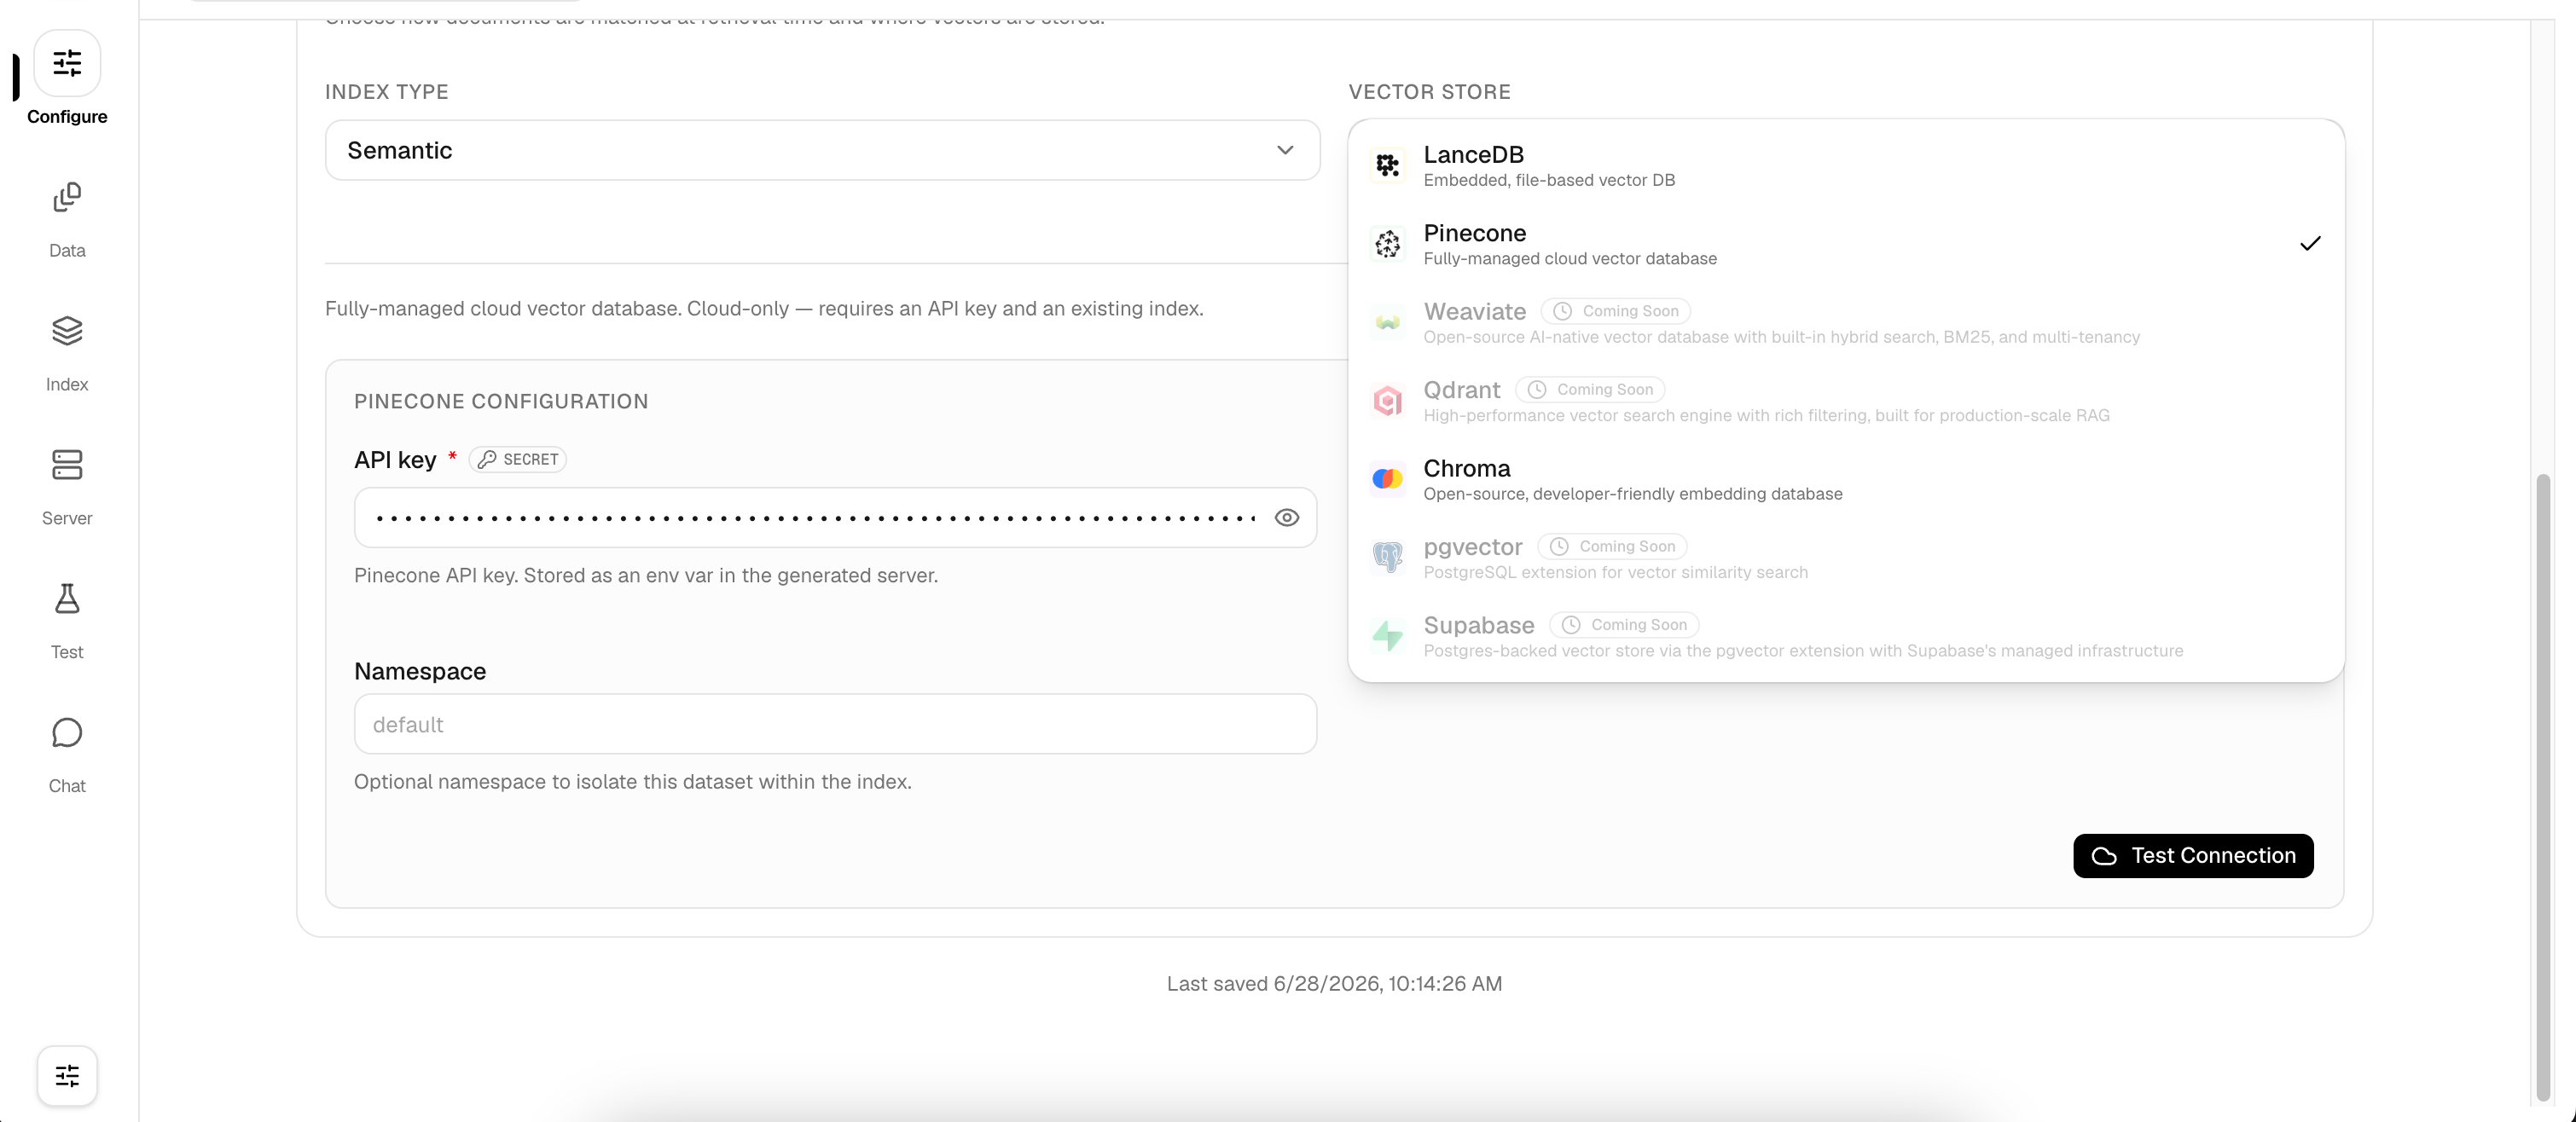
Task: Select the pgvector vector store option
Action: 1846,558
